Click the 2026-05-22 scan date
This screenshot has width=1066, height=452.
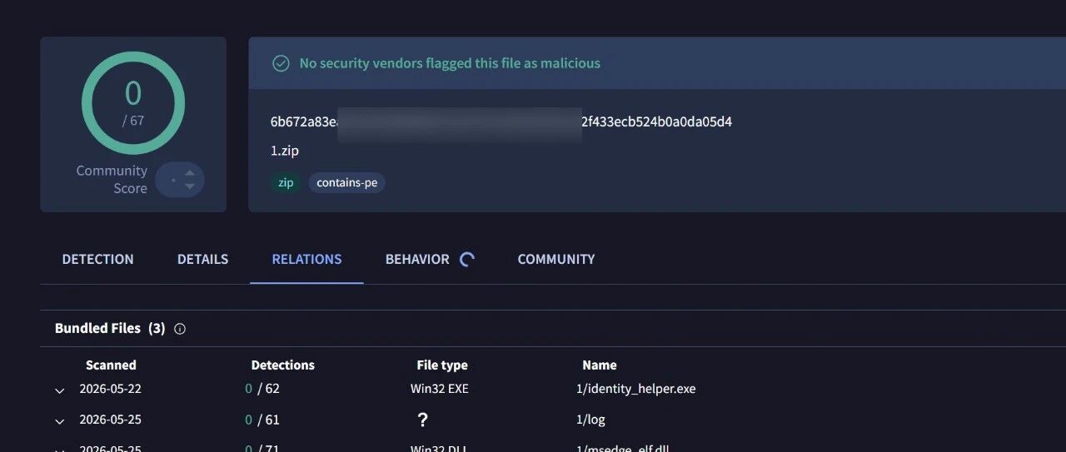click(x=111, y=389)
